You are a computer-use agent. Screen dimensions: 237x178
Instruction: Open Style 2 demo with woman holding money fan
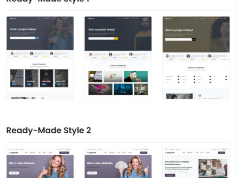(x=118, y=163)
